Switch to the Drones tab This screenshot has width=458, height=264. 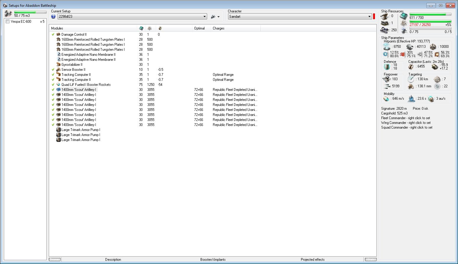click(55, 260)
